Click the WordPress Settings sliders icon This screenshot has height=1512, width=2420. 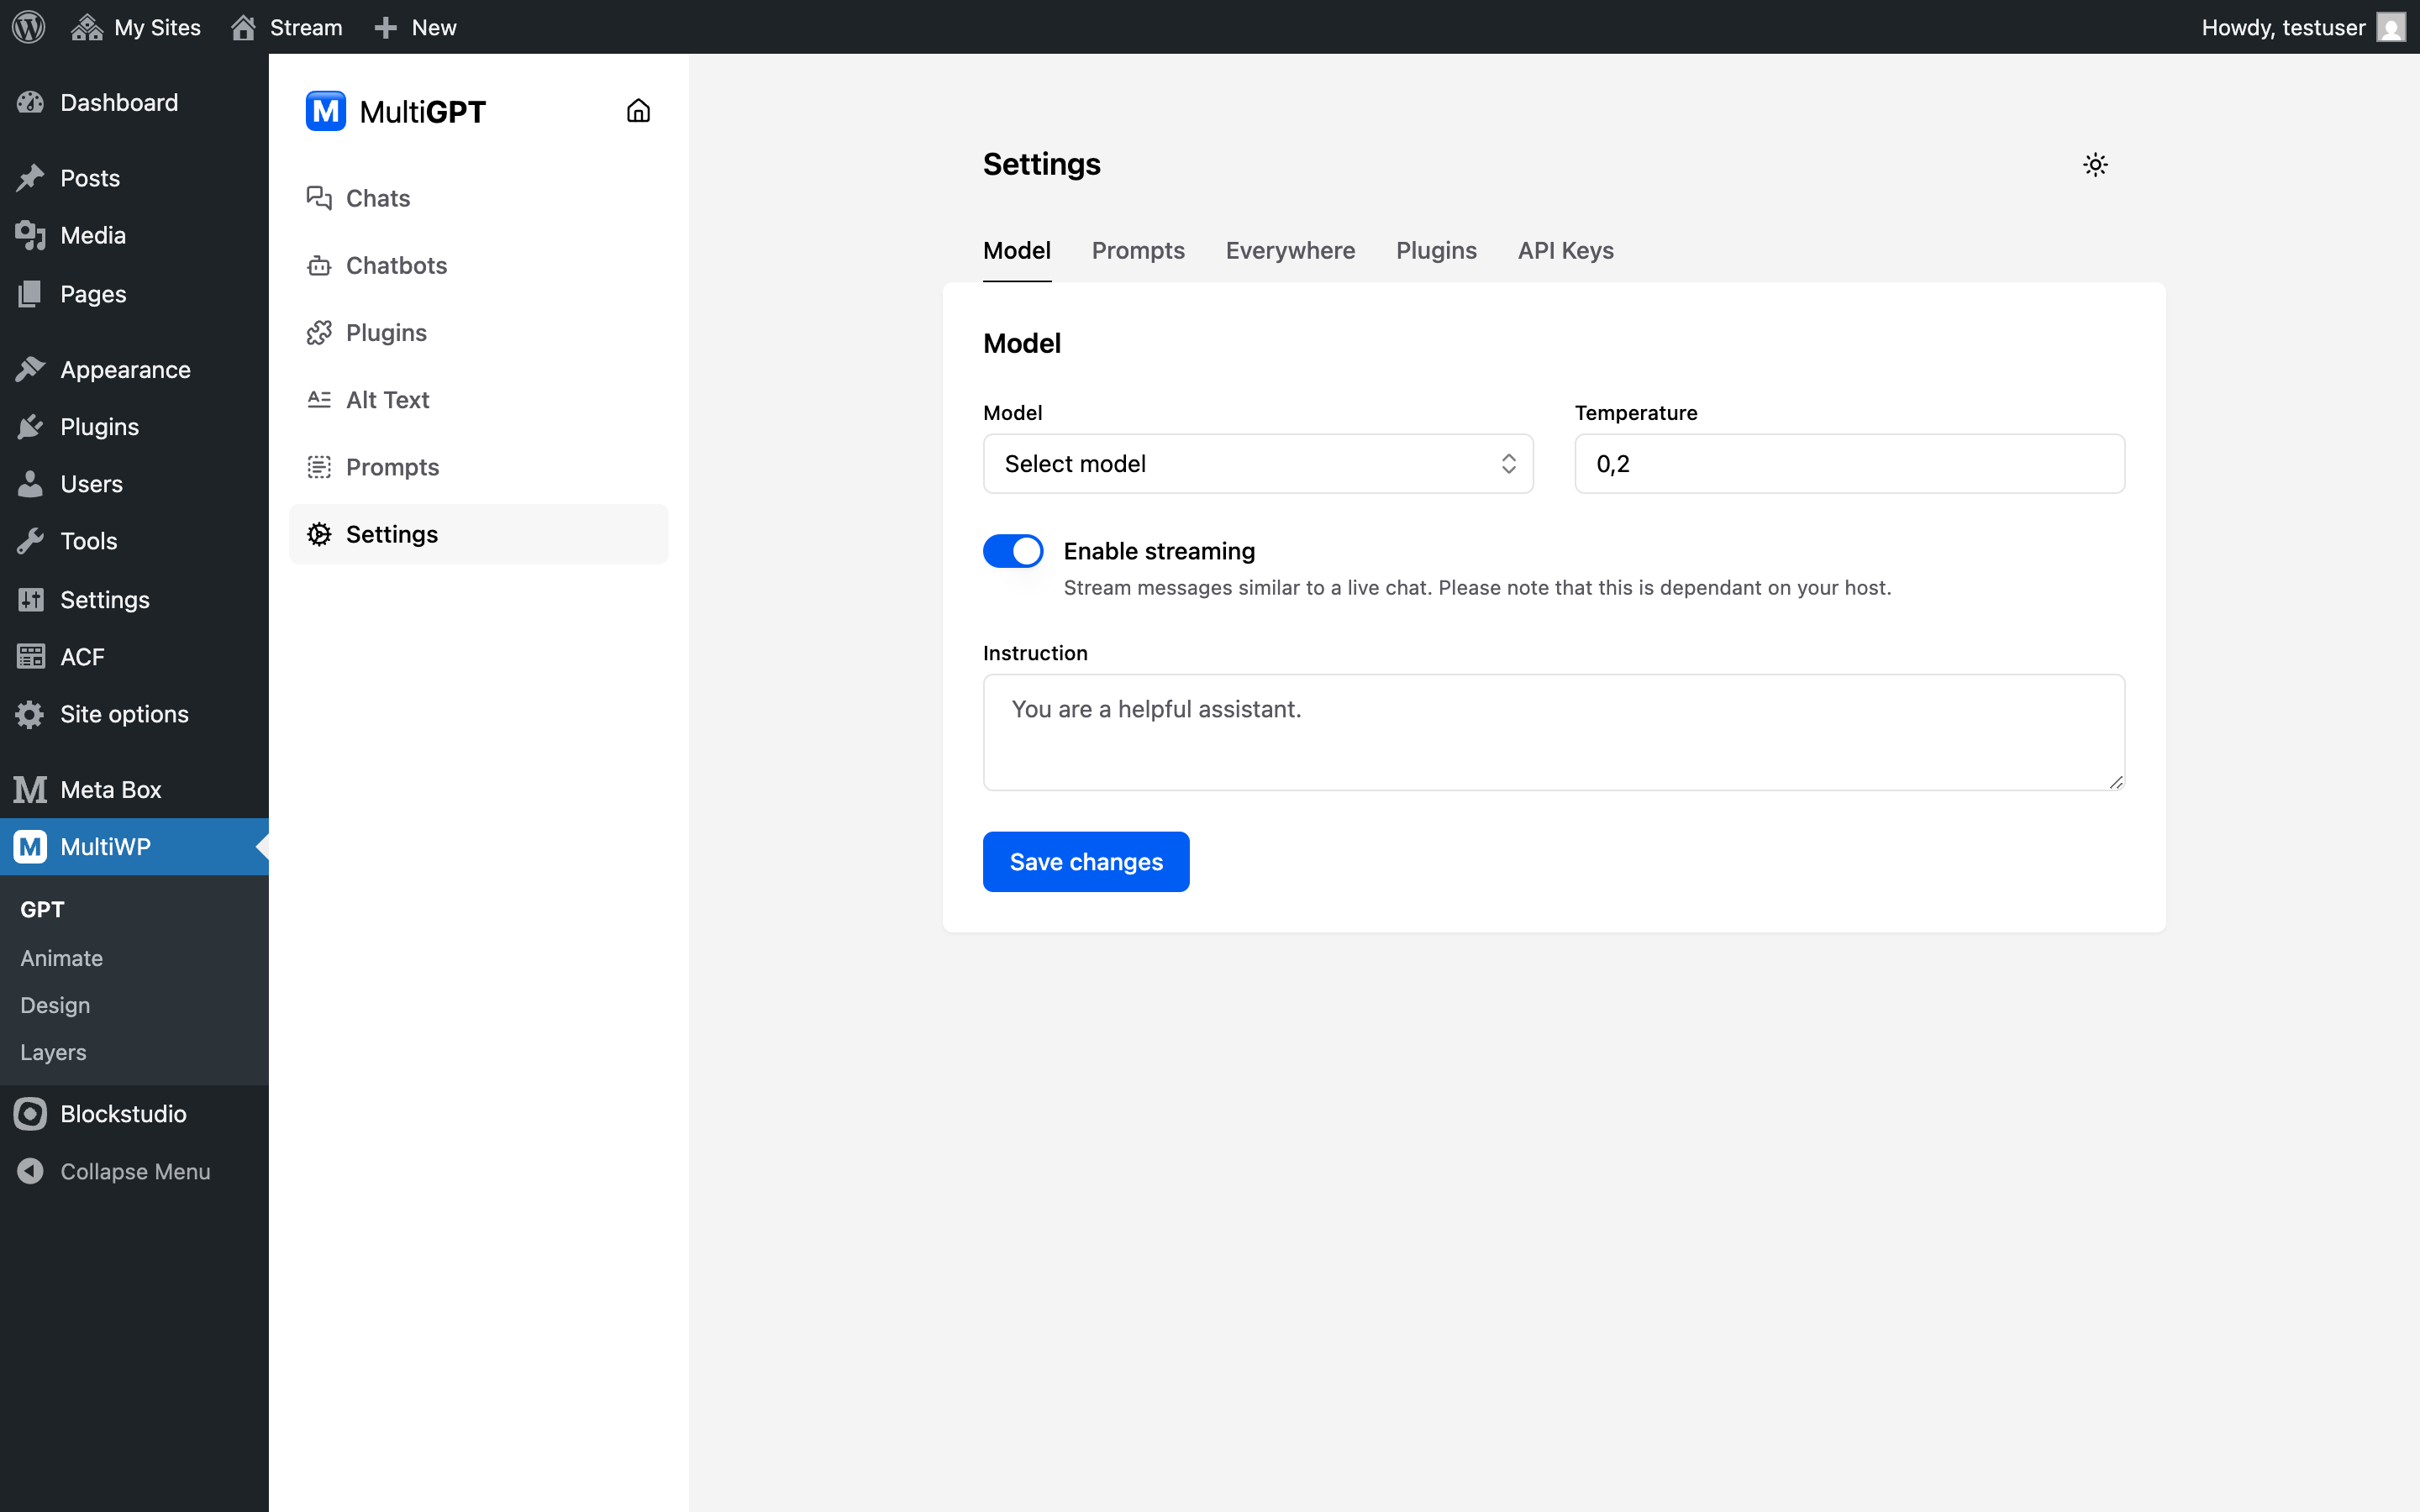pyautogui.click(x=30, y=599)
